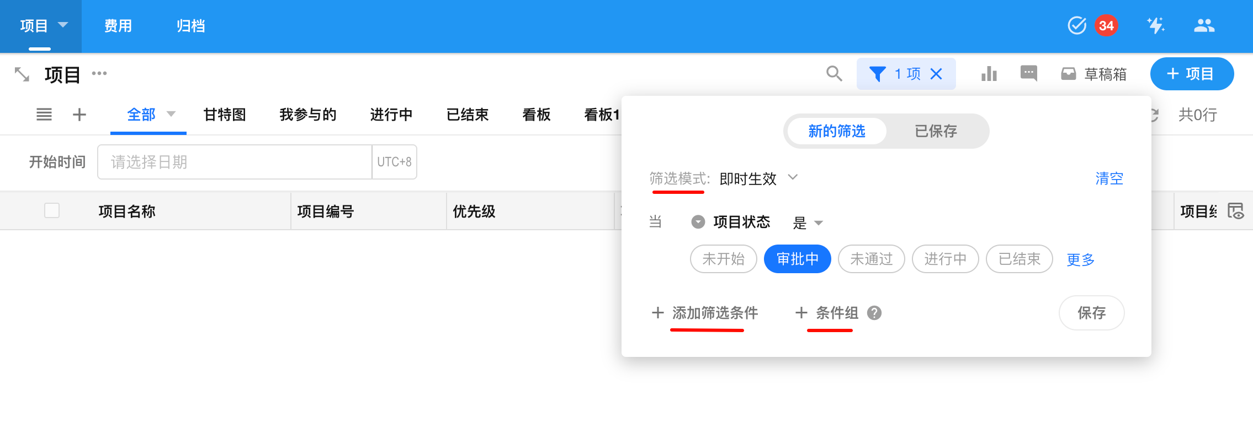Expand the 全部 view dropdown arrow
The height and width of the screenshot is (423, 1253).
point(171,114)
